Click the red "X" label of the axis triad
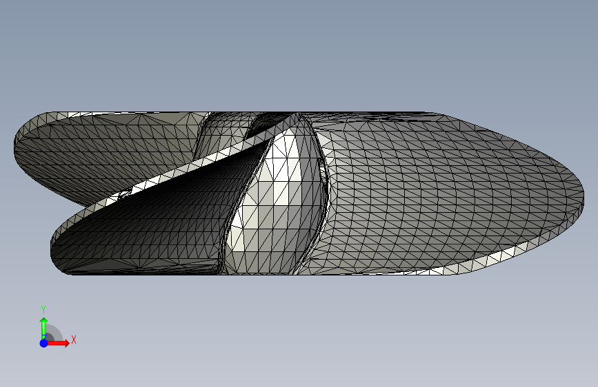This screenshot has height=387, width=598. pyautogui.click(x=74, y=339)
